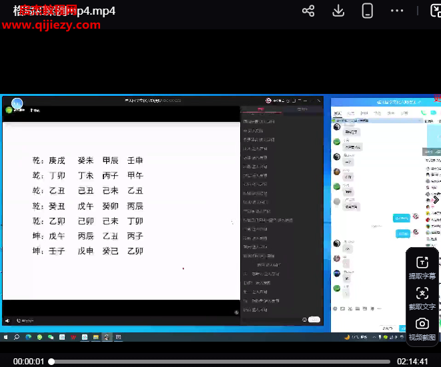Take a screenshot with 视频截图
Viewport: 441px width, 367px height.
coord(422,328)
